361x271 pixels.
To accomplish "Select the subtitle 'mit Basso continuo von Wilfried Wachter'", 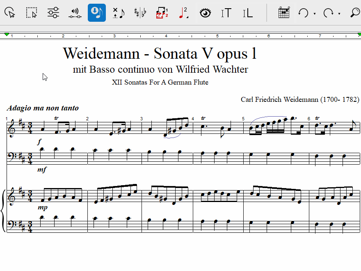I will 160,69.
